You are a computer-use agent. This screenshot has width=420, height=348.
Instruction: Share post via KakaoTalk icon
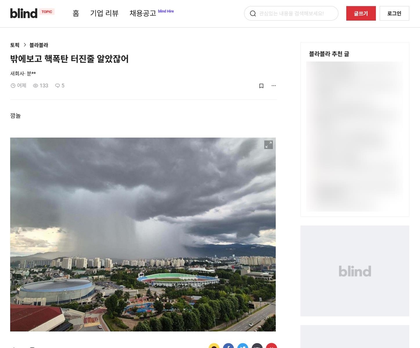click(214, 347)
